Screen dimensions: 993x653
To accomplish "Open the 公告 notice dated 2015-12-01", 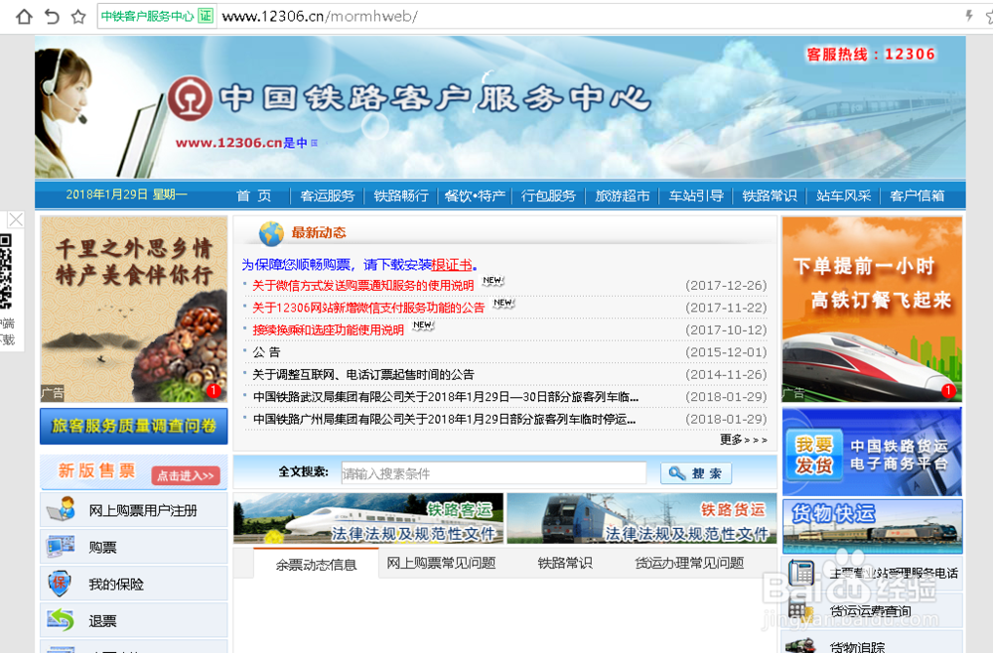I will pyautogui.click(x=266, y=352).
